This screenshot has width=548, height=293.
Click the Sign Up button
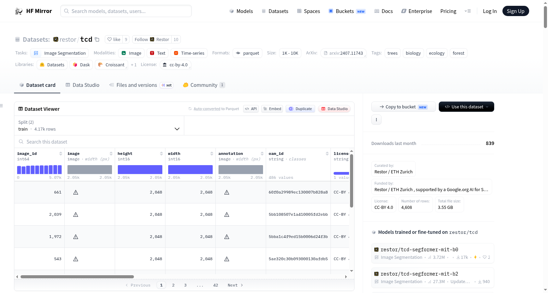pyautogui.click(x=515, y=11)
